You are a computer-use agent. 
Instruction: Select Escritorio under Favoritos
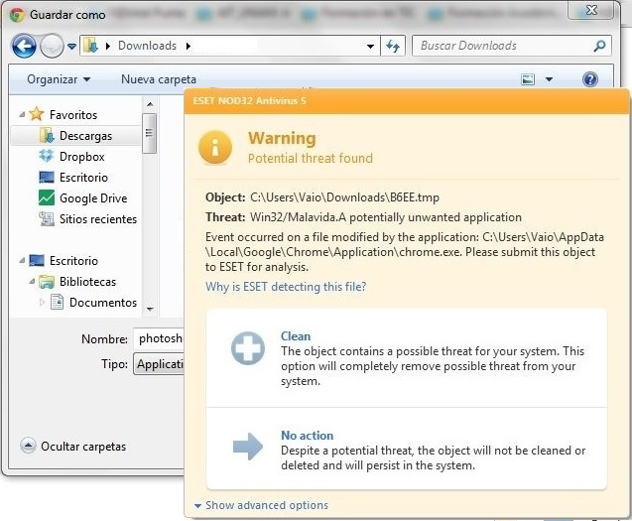(83, 178)
